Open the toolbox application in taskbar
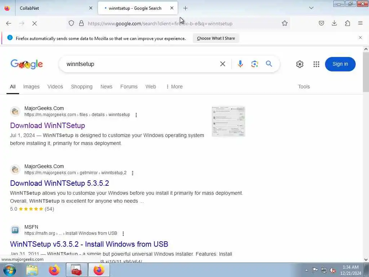The width and height of the screenshot is (369, 277). (76, 270)
